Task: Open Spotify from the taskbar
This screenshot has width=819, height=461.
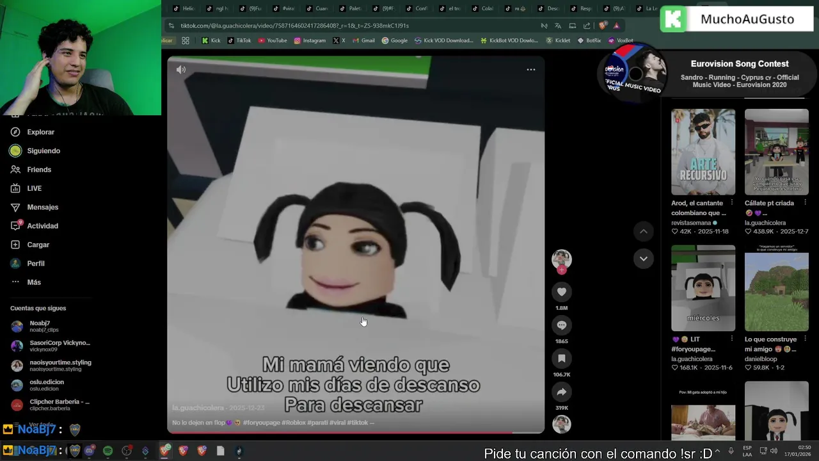Action: pyautogui.click(x=107, y=451)
